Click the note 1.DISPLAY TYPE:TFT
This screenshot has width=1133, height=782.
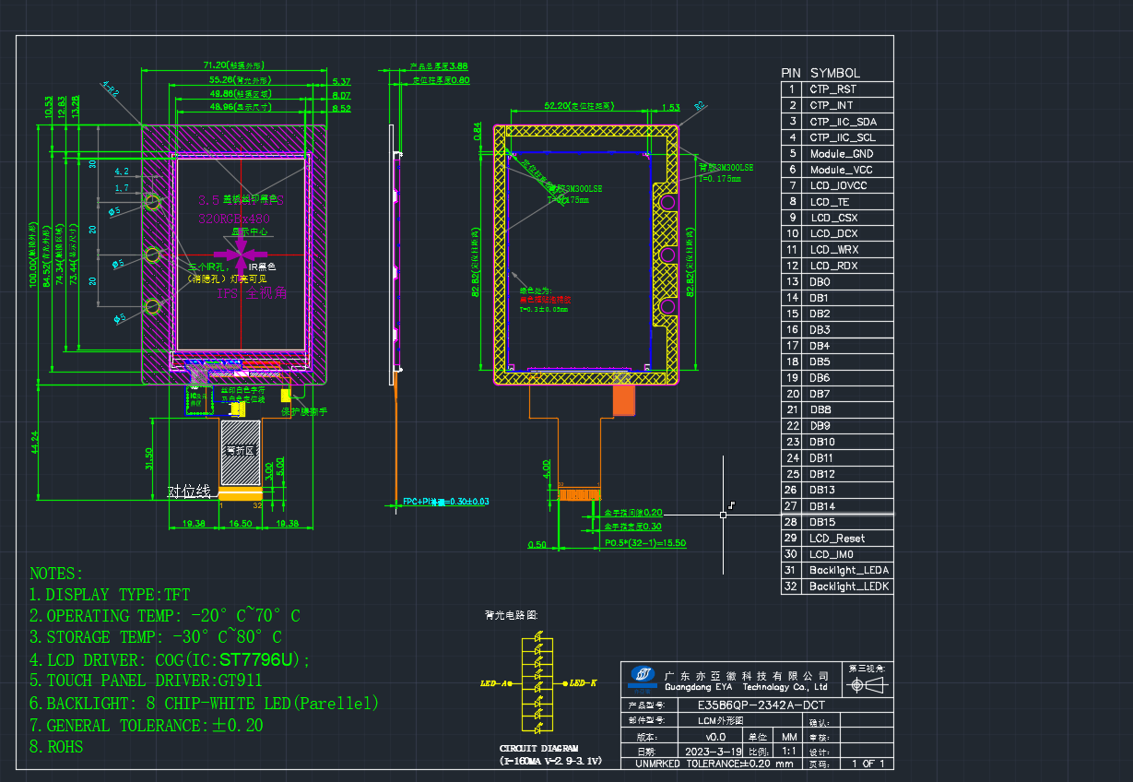(110, 595)
